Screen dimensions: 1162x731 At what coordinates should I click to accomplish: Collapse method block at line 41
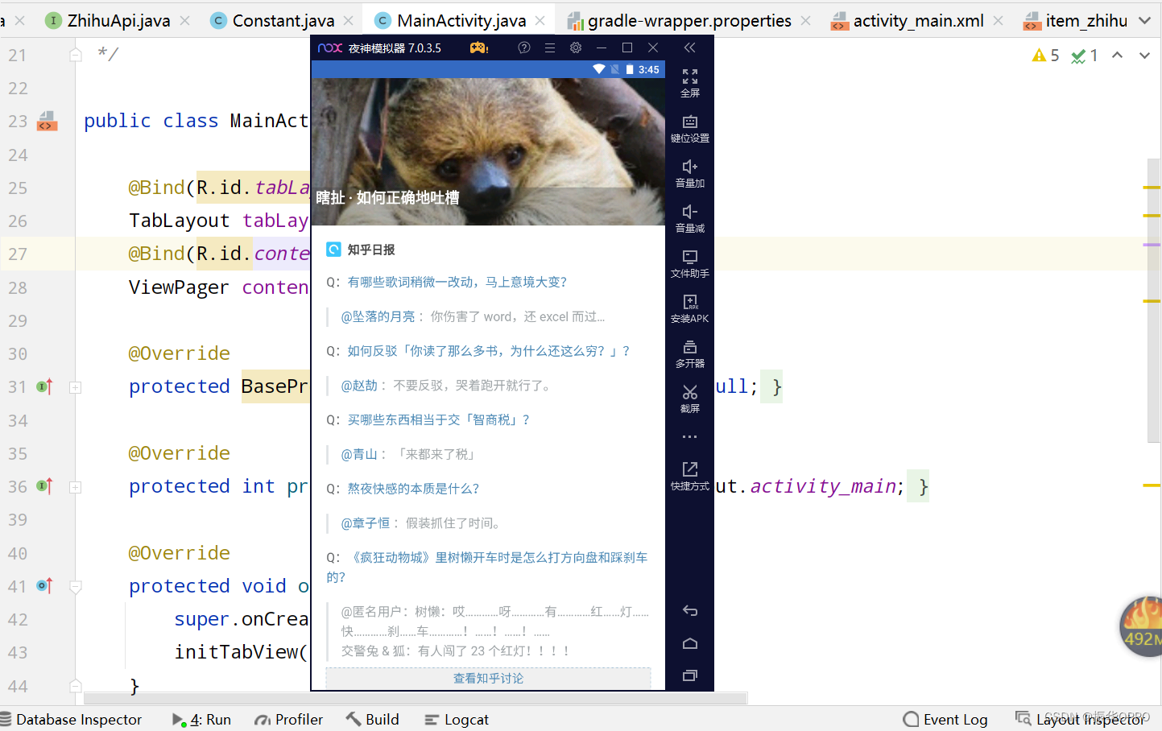coord(76,587)
